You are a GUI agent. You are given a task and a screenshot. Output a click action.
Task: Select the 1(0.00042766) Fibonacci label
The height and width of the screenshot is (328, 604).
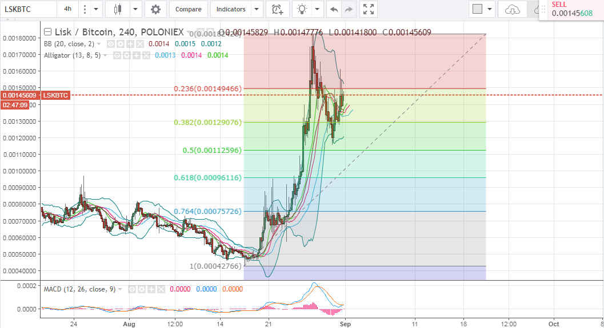coord(215,266)
